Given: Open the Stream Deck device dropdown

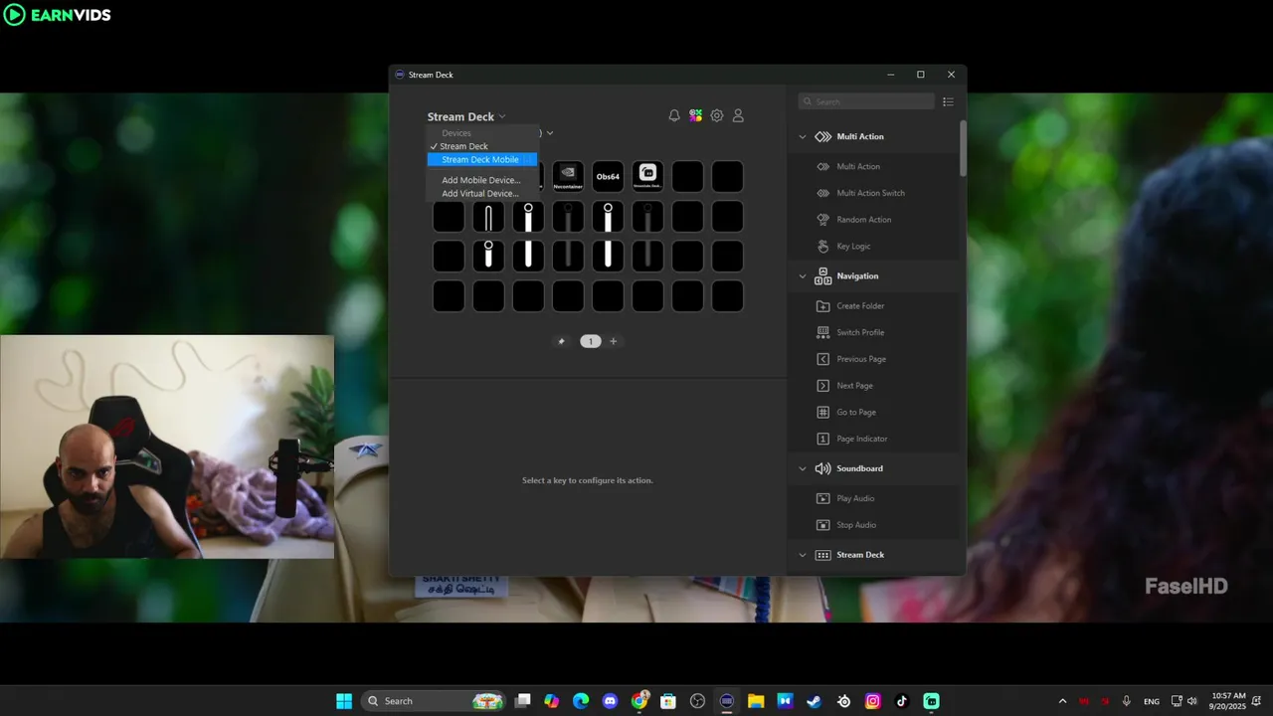Looking at the screenshot, I should [466, 116].
